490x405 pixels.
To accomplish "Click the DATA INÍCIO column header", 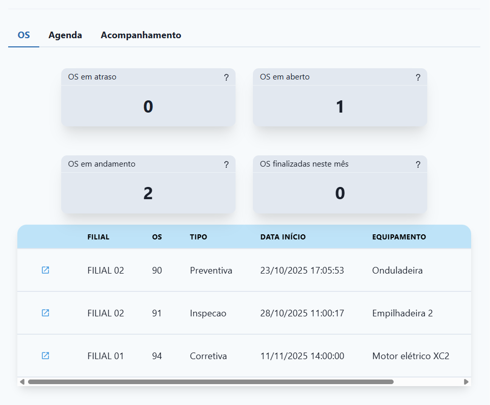I will click(x=283, y=237).
